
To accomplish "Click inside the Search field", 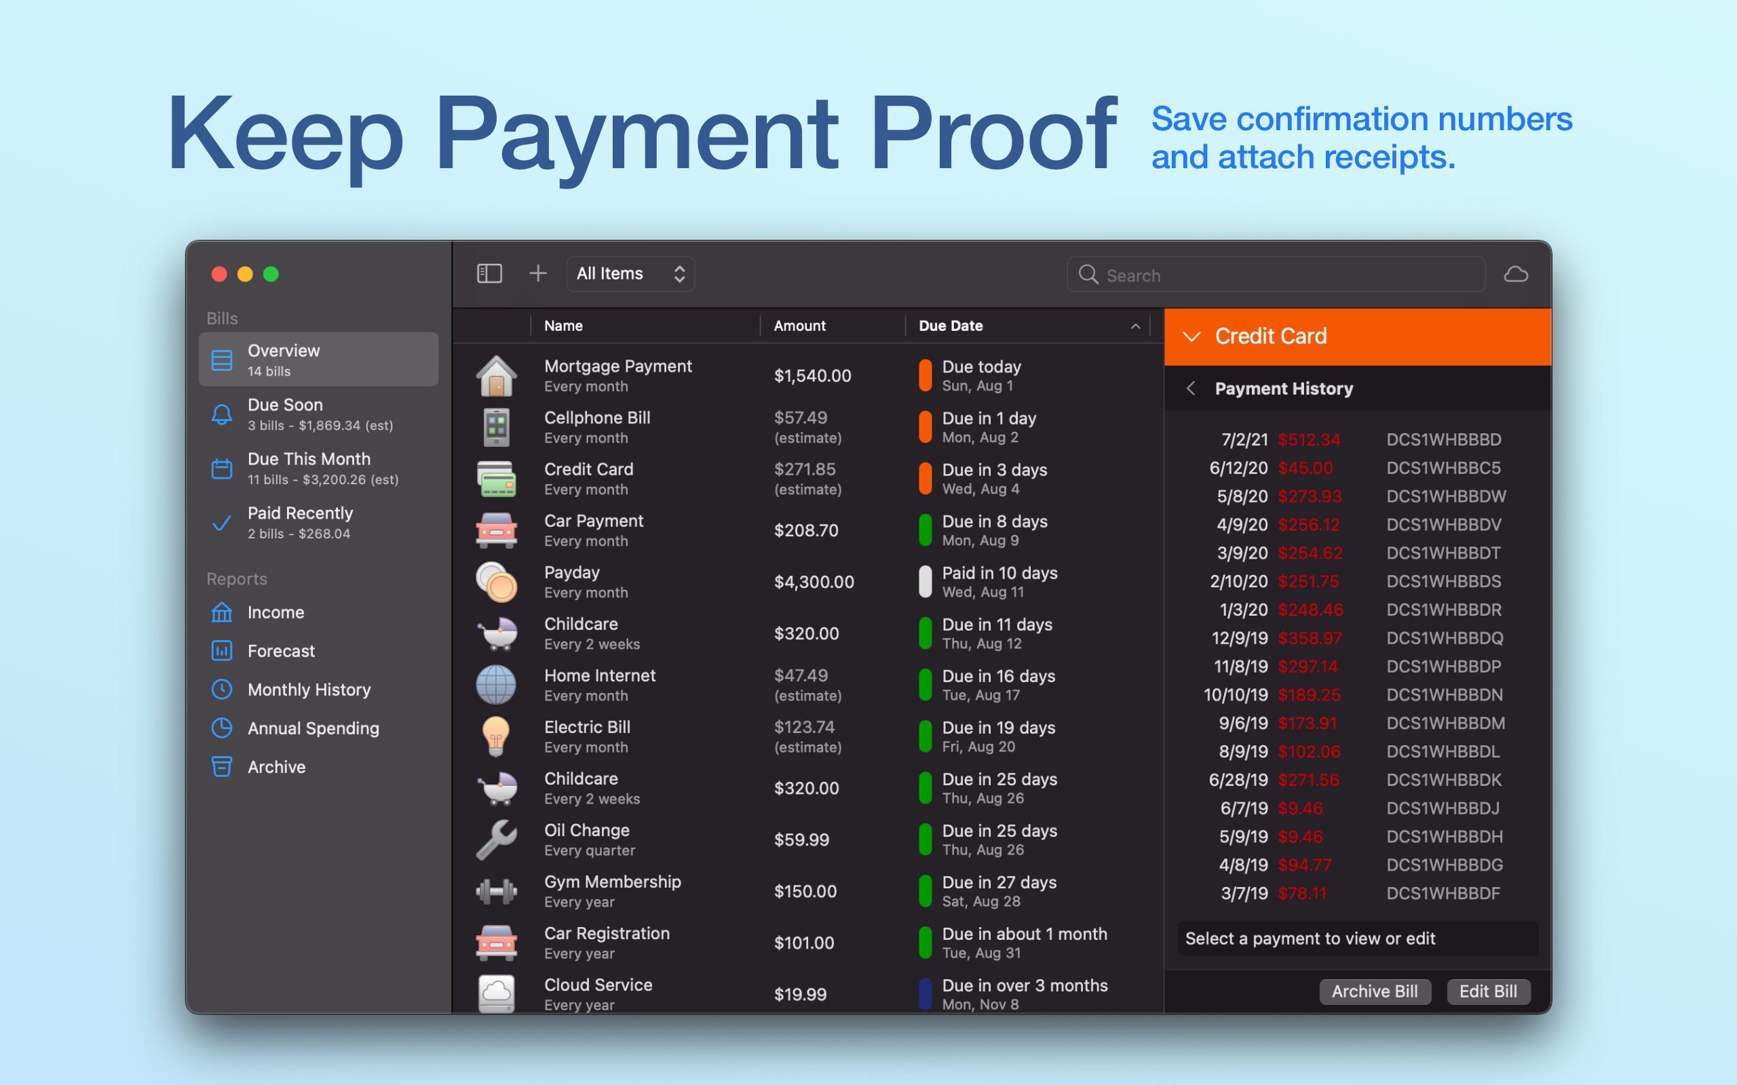I will tap(1285, 275).
